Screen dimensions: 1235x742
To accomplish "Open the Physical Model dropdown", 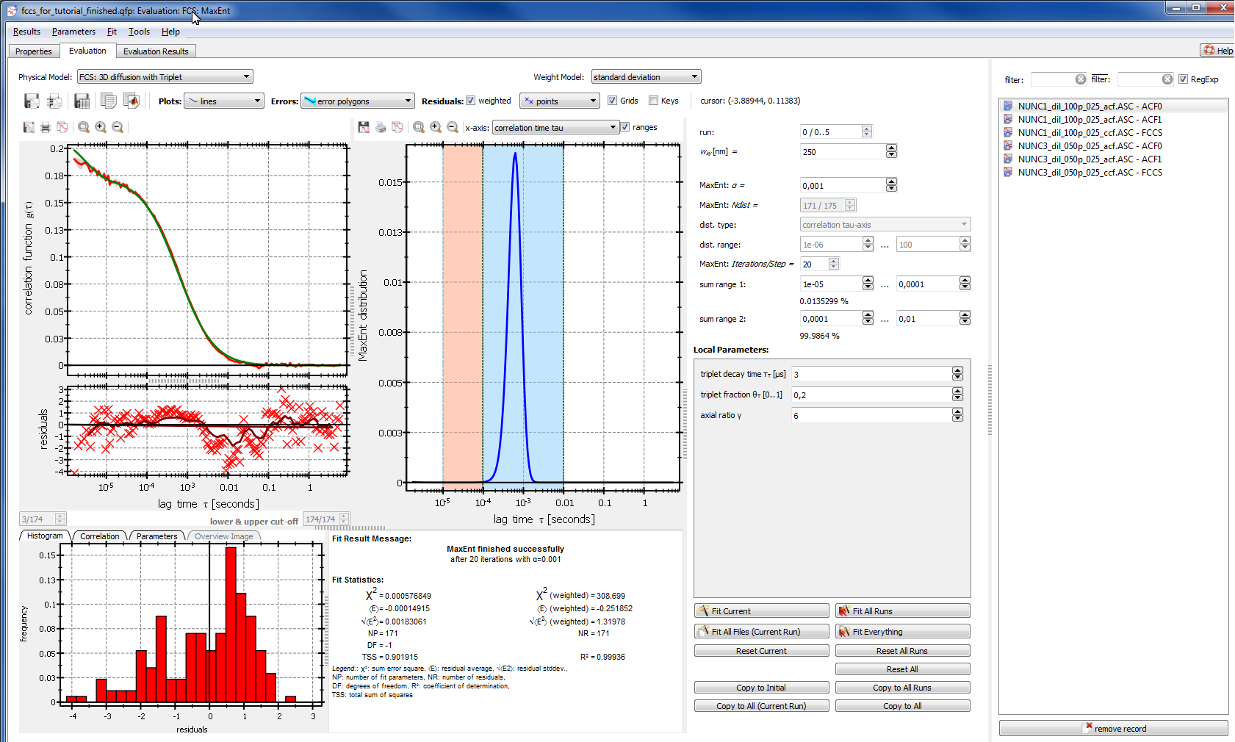I will 165,77.
